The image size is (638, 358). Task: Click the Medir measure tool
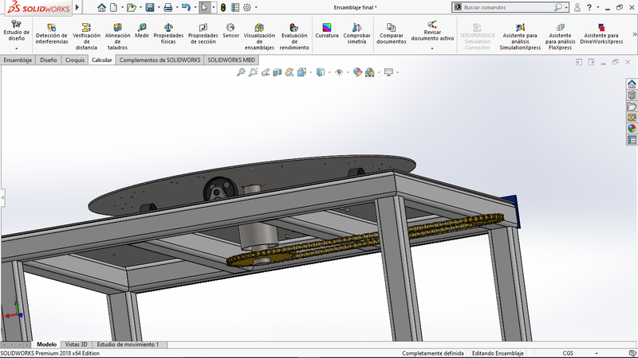pyautogui.click(x=142, y=31)
